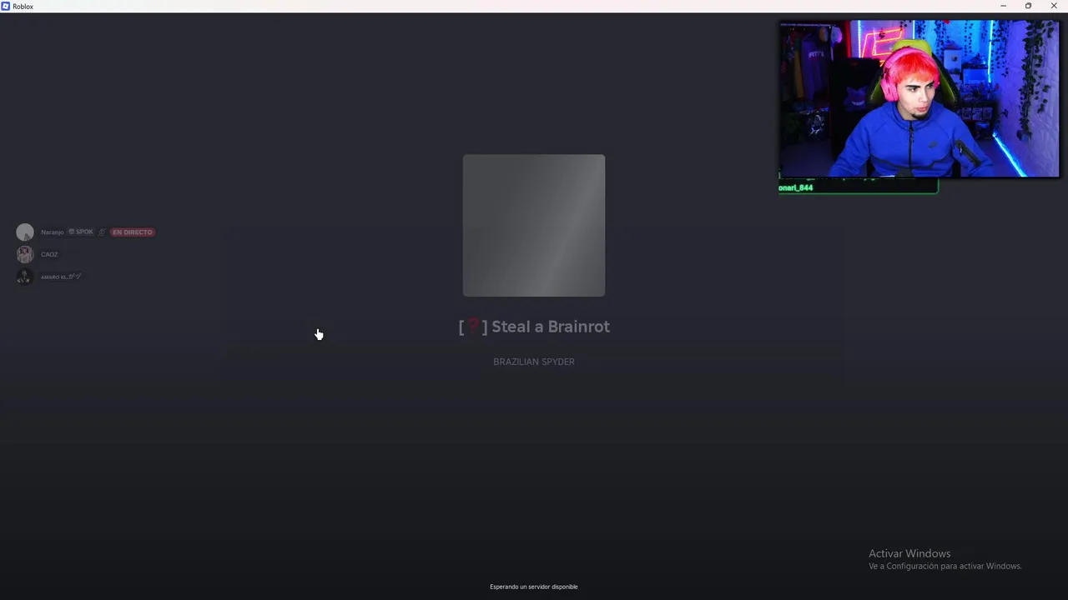Screen dimensions: 1068x600
Task: Click the BRAZILIAN SPYDER creator name
Action: point(534,362)
